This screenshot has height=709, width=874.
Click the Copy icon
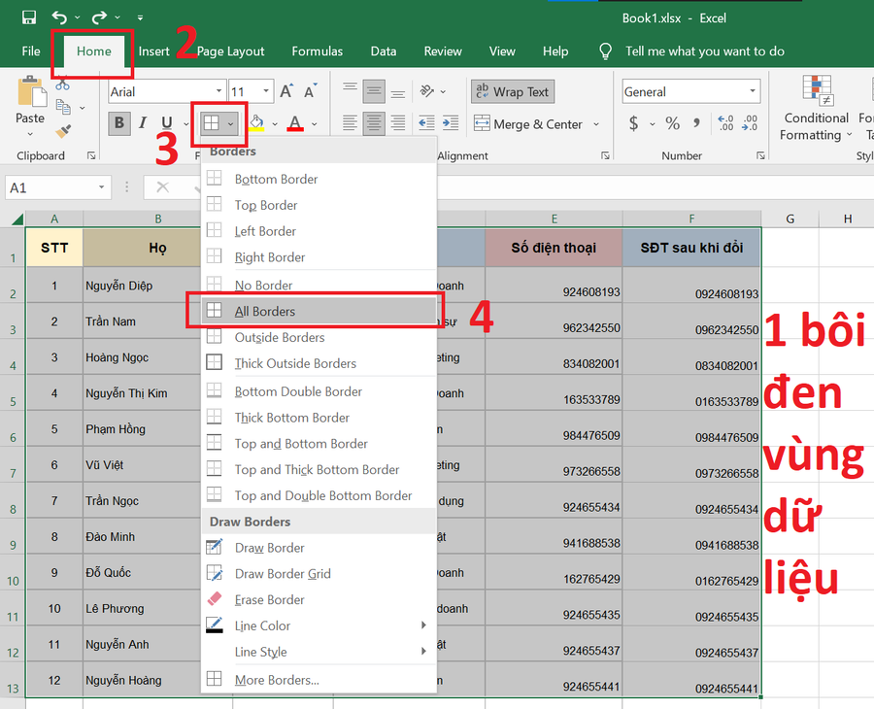[x=63, y=107]
